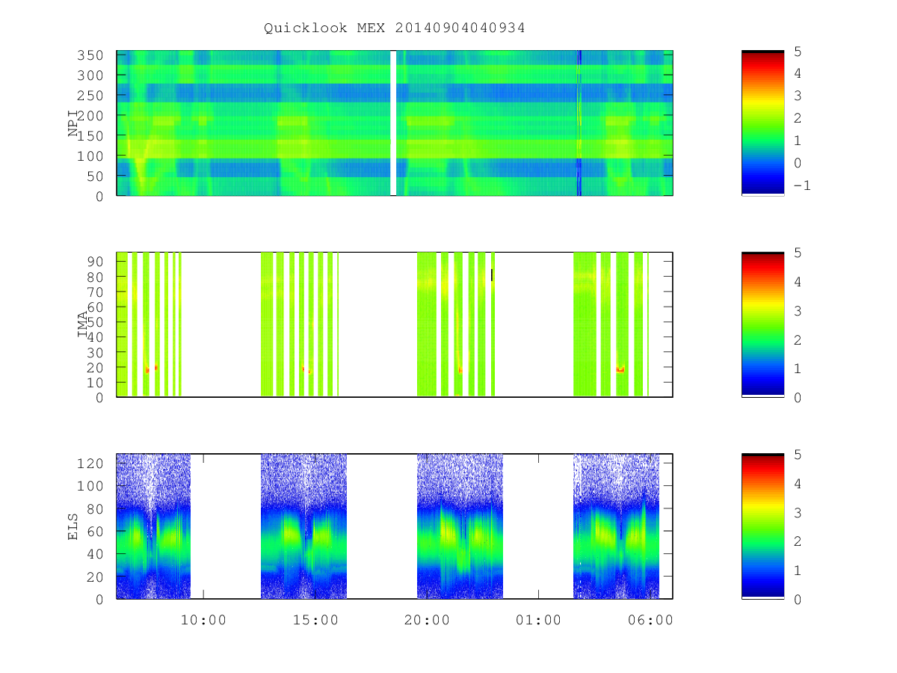
Task: Click the 10:00 time axis label
Action: pyautogui.click(x=203, y=621)
